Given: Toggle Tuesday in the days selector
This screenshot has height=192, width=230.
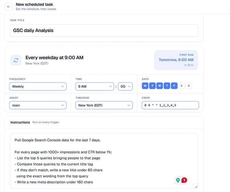Looking at the screenshot, I should [x=152, y=86].
